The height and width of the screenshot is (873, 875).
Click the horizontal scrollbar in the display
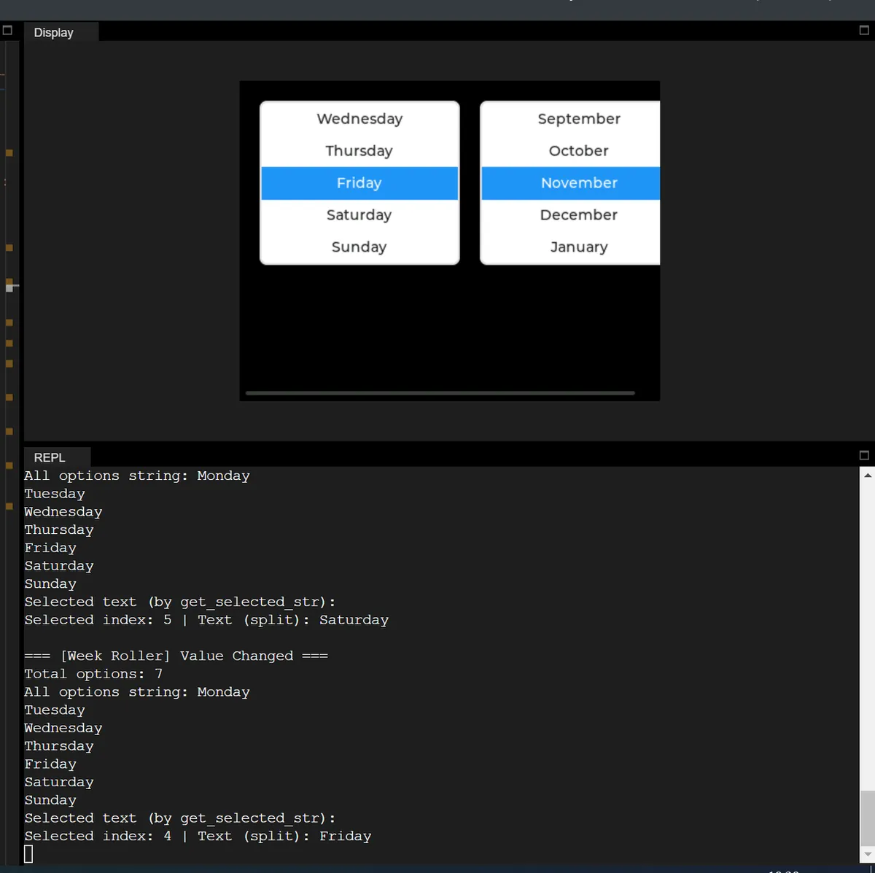point(440,393)
